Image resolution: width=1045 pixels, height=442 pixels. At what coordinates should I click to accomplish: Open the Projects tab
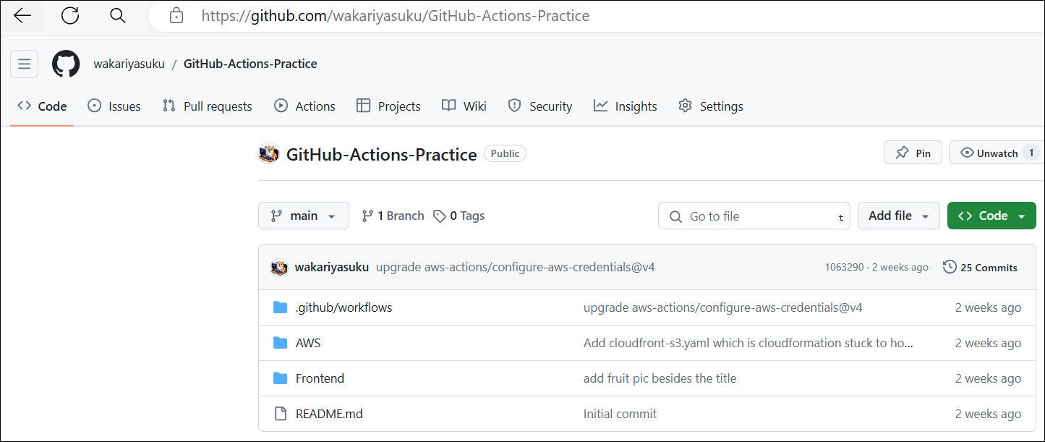[x=388, y=106]
